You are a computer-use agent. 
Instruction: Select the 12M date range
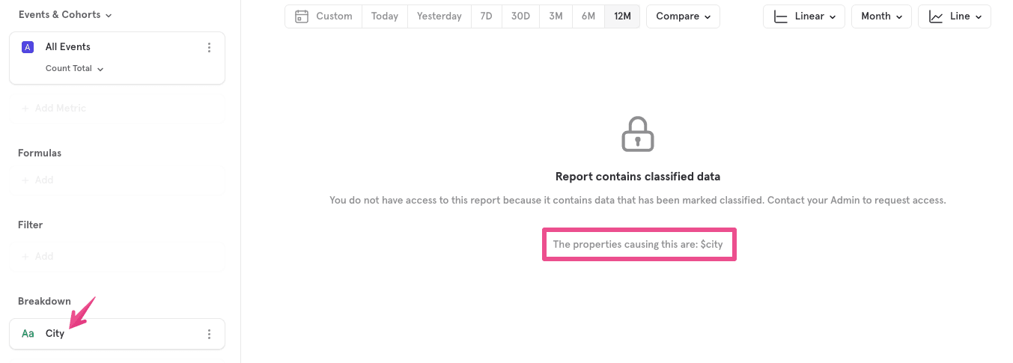[622, 16]
